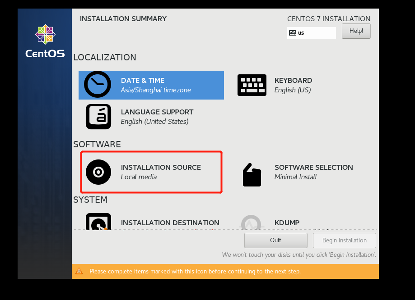Click the LOCALIZATION section heading
The image size is (415, 300).
[105, 57]
